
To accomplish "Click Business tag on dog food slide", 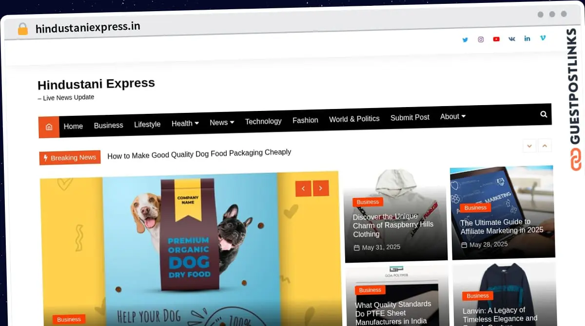I will 69,320.
